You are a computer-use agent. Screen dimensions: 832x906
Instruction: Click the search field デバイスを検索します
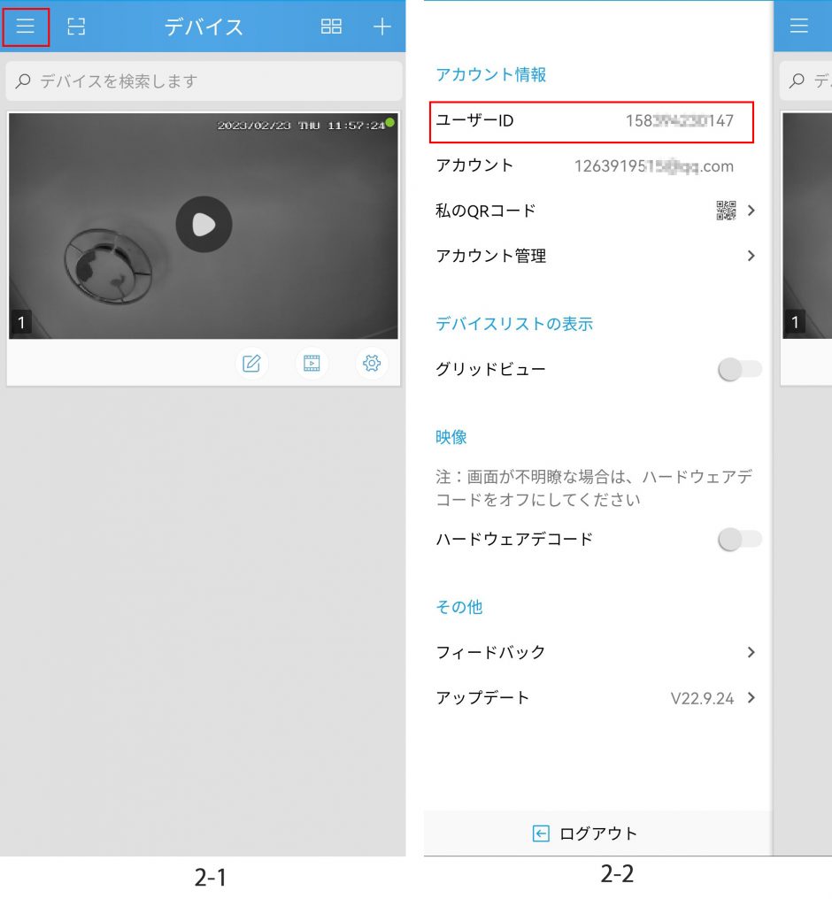pos(204,81)
